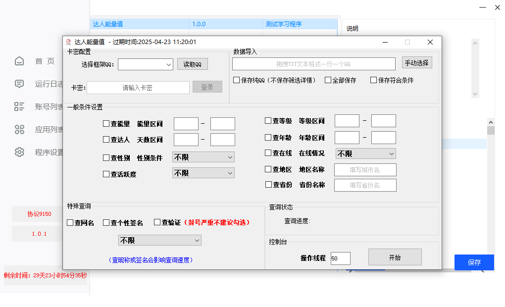Focus the 请输入卡密 input field
The height and width of the screenshot is (307, 505).
click(138, 88)
